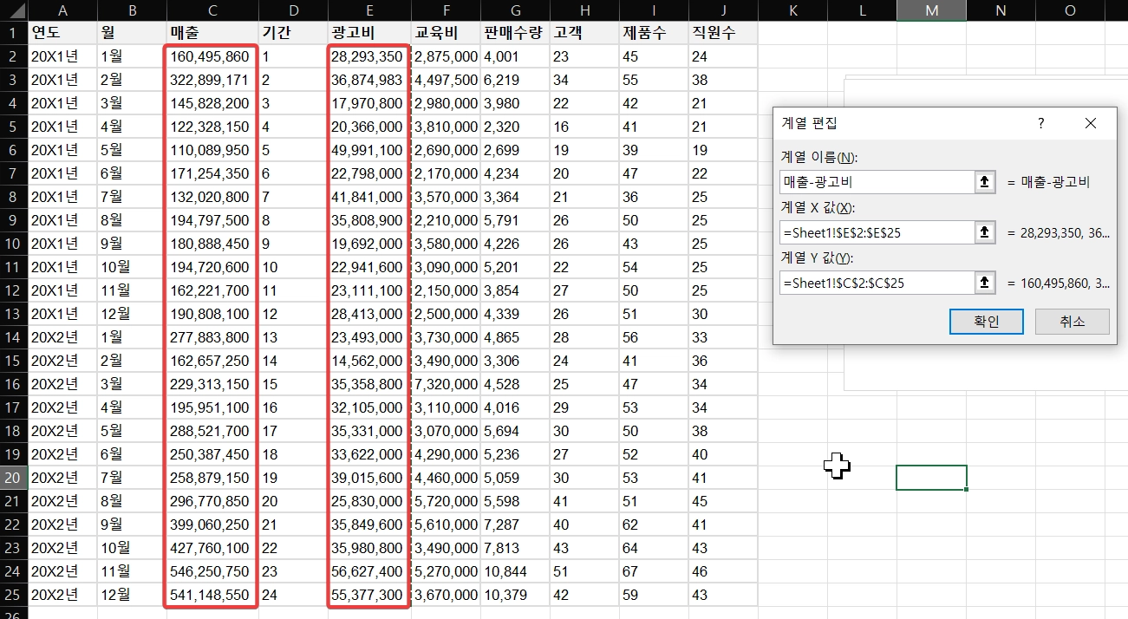
Task: Click the 매출 header cell
Action: [211, 33]
